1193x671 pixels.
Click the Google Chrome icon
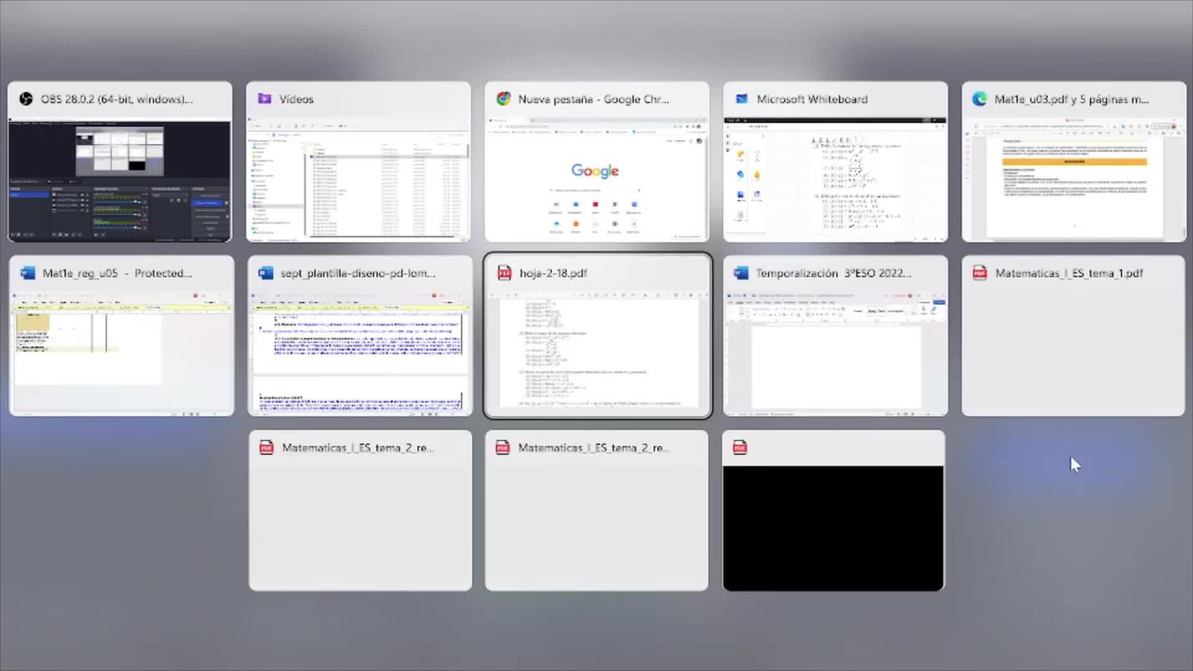click(x=503, y=99)
